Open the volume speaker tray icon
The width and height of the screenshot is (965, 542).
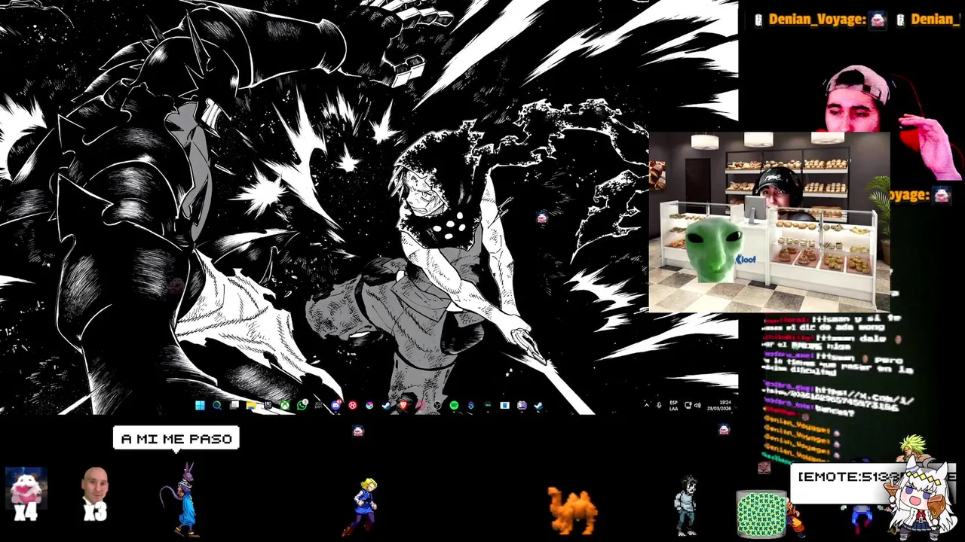point(697,405)
